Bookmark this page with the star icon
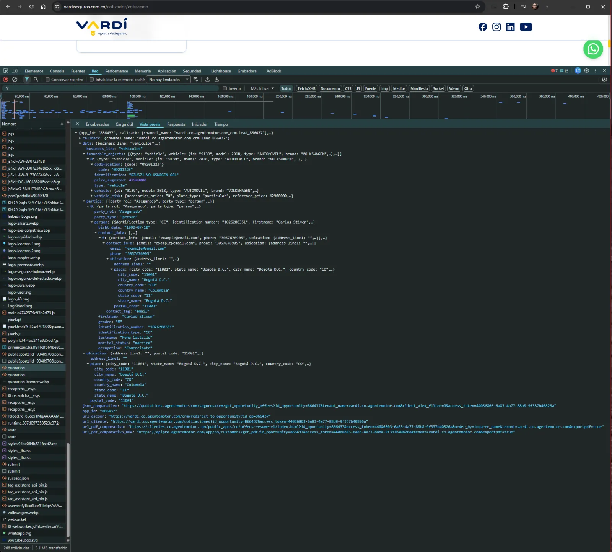 (x=477, y=7)
